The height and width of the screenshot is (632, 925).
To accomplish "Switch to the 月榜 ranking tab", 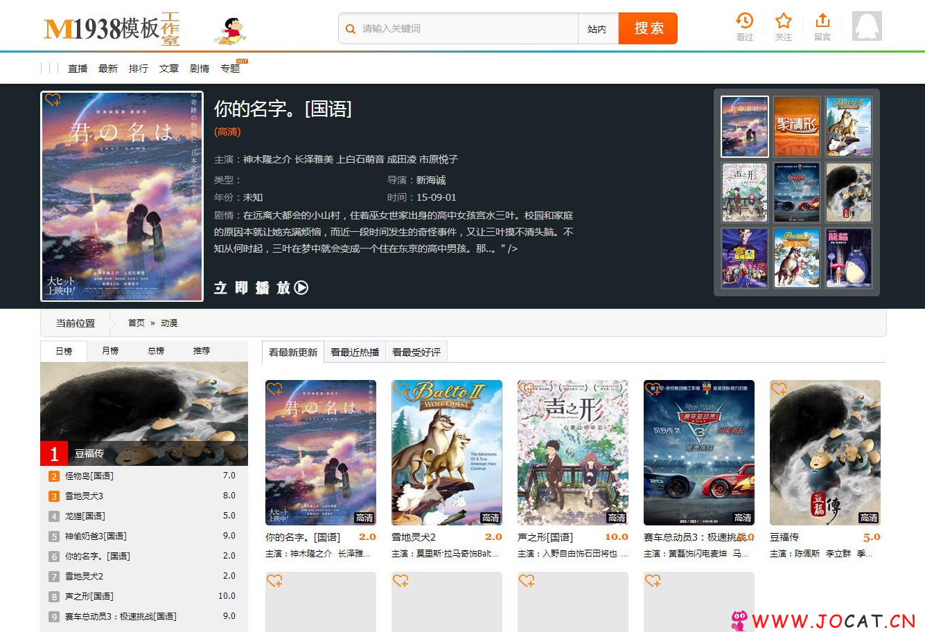I will tap(110, 351).
